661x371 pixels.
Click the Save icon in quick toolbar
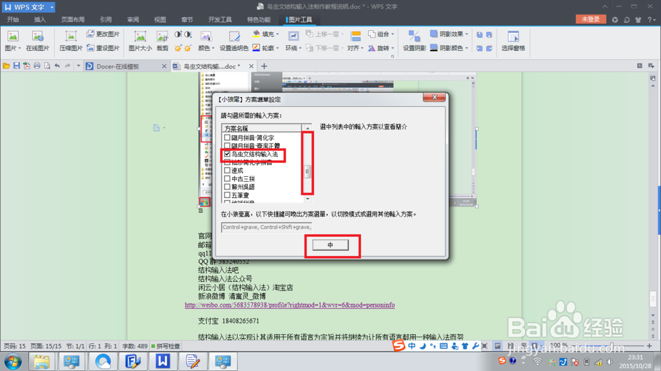(x=17, y=66)
